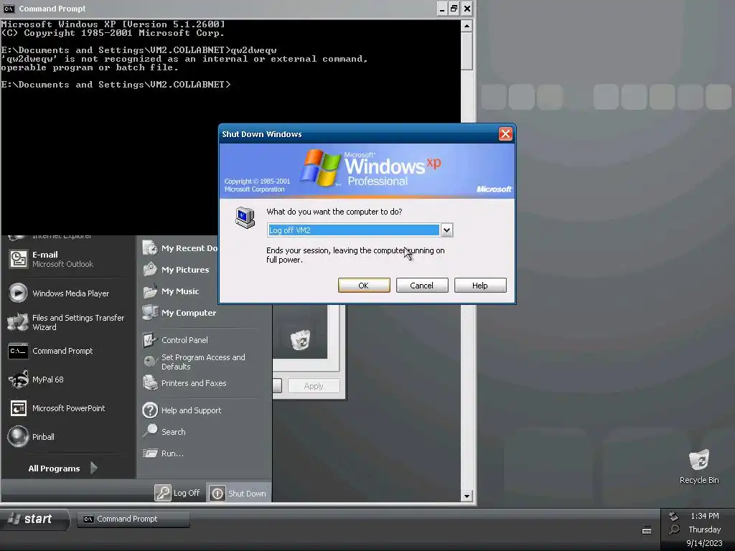Close the Command Prompt window
735x551 pixels.
click(x=467, y=9)
